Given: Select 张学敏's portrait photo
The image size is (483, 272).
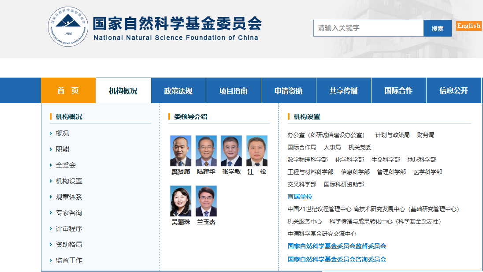Looking at the screenshot, I should (x=231, y=151).
